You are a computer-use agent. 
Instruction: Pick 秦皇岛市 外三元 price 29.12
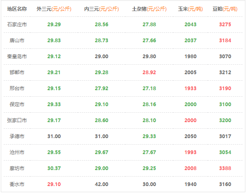click(x=54, y=57)
